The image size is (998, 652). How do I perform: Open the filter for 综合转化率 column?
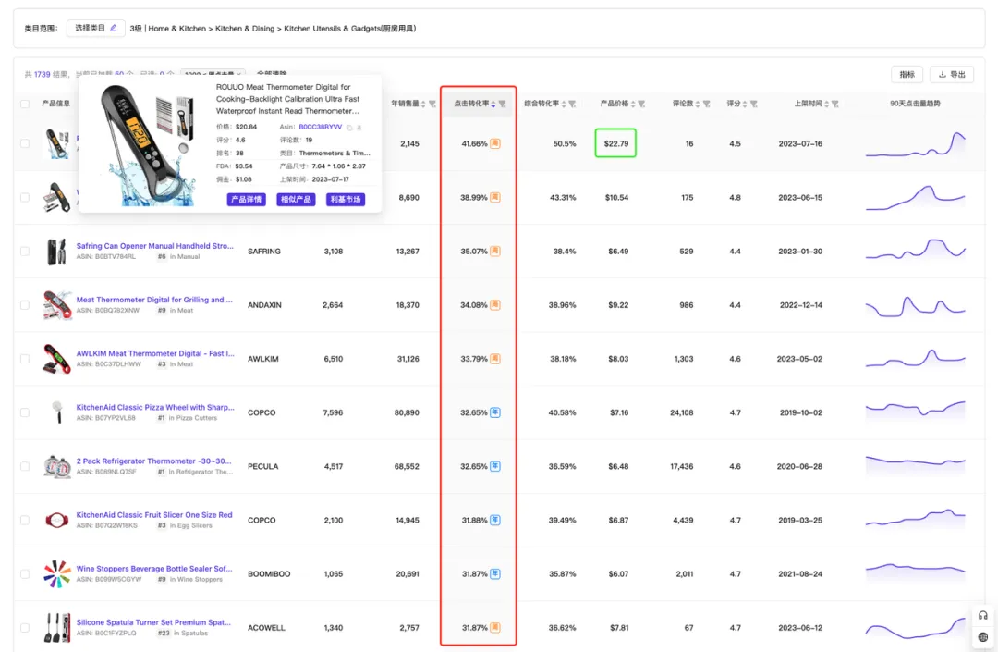tap(572, 104)
